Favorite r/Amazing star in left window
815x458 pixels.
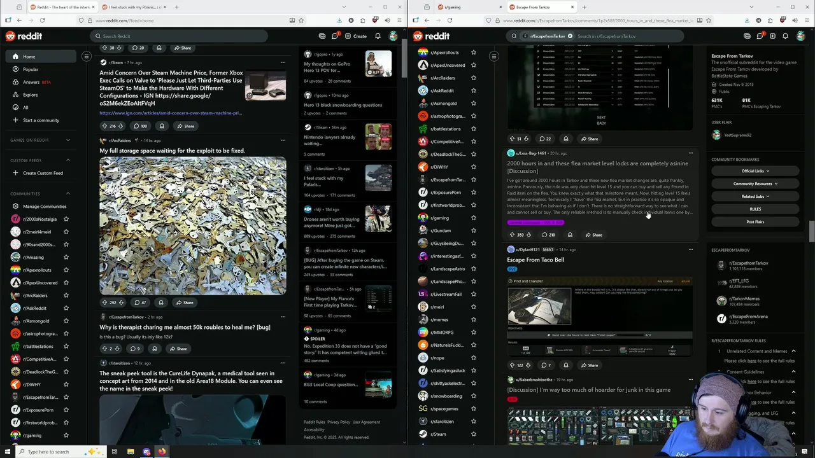(x=66, y=257)
